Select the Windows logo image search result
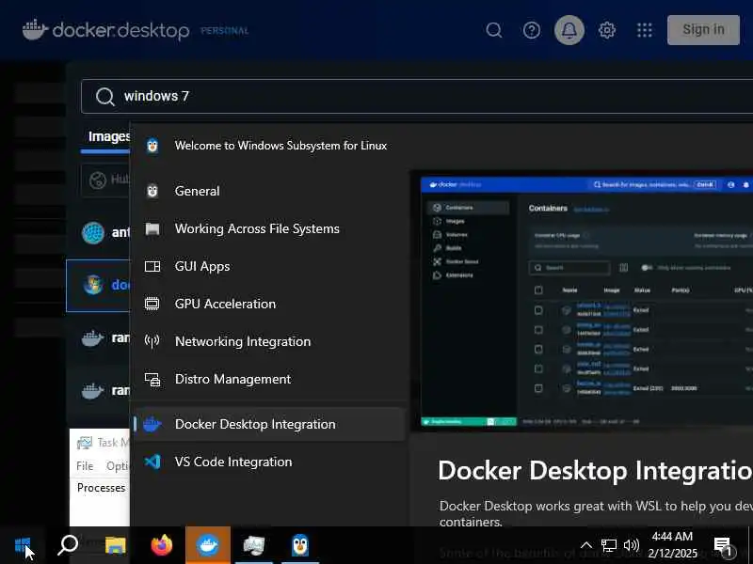Viewport: 753px width, 564px height. [92, 286]
